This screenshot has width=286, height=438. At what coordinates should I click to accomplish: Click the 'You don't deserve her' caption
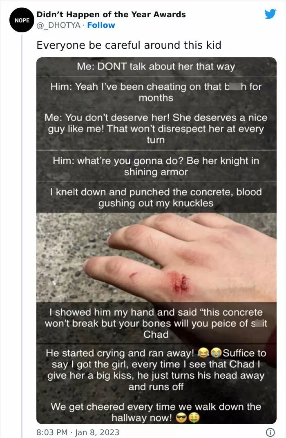point(156,129)
